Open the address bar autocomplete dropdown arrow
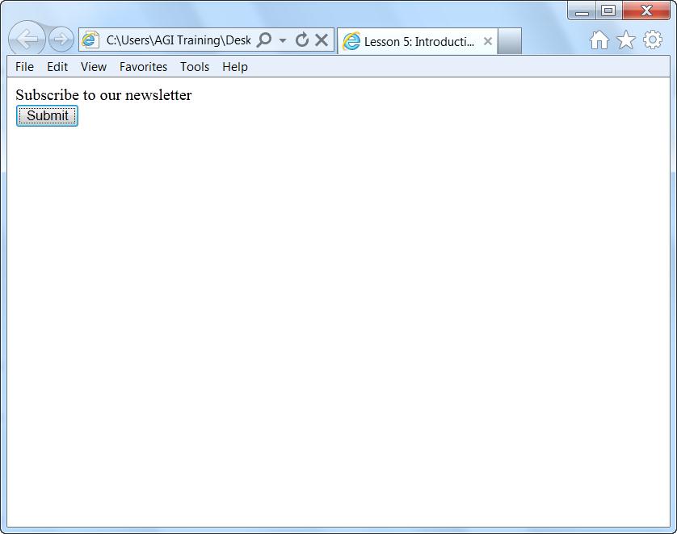This screenshot has height=534, width=677. pos(283,40)
